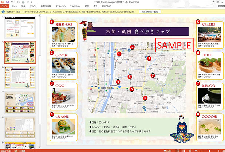Click the Slide Show view icon in status bar
The height and width of the screenshot is (152, 225).
(196, 151)
